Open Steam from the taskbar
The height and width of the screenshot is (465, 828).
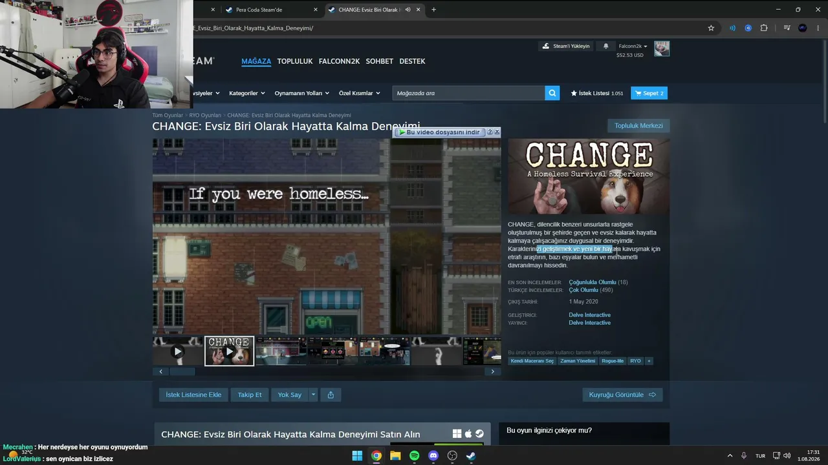(471, 456)
